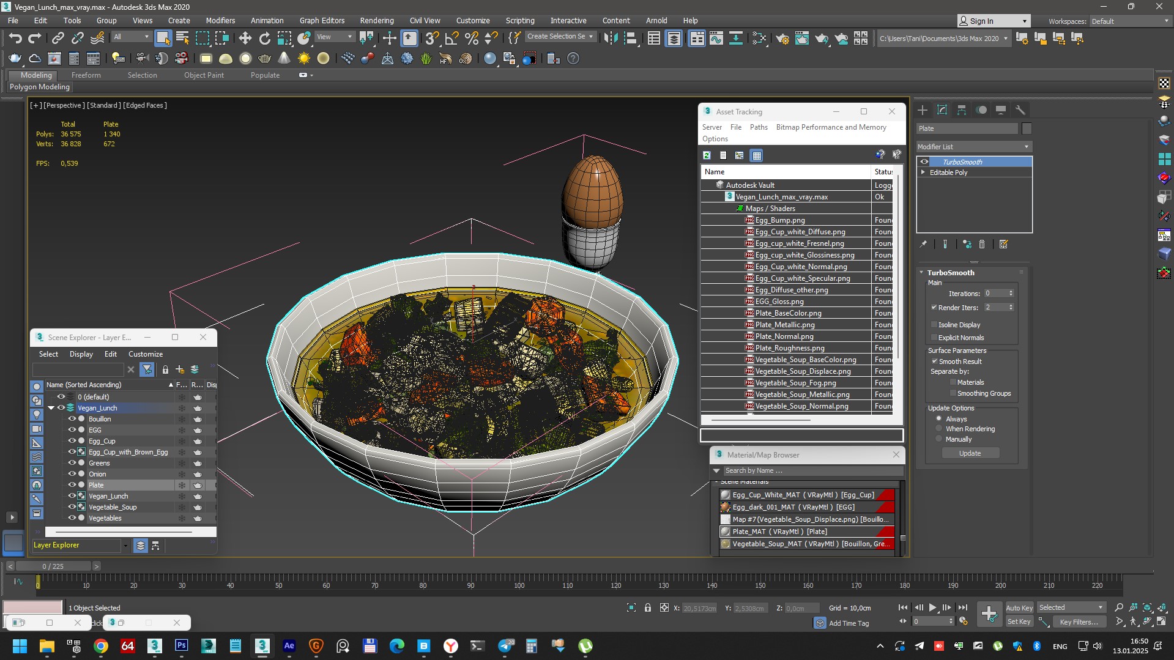Switch Asset Tracking to table view
This screenshot has width=1174, height=660.
tap(757, 155)
